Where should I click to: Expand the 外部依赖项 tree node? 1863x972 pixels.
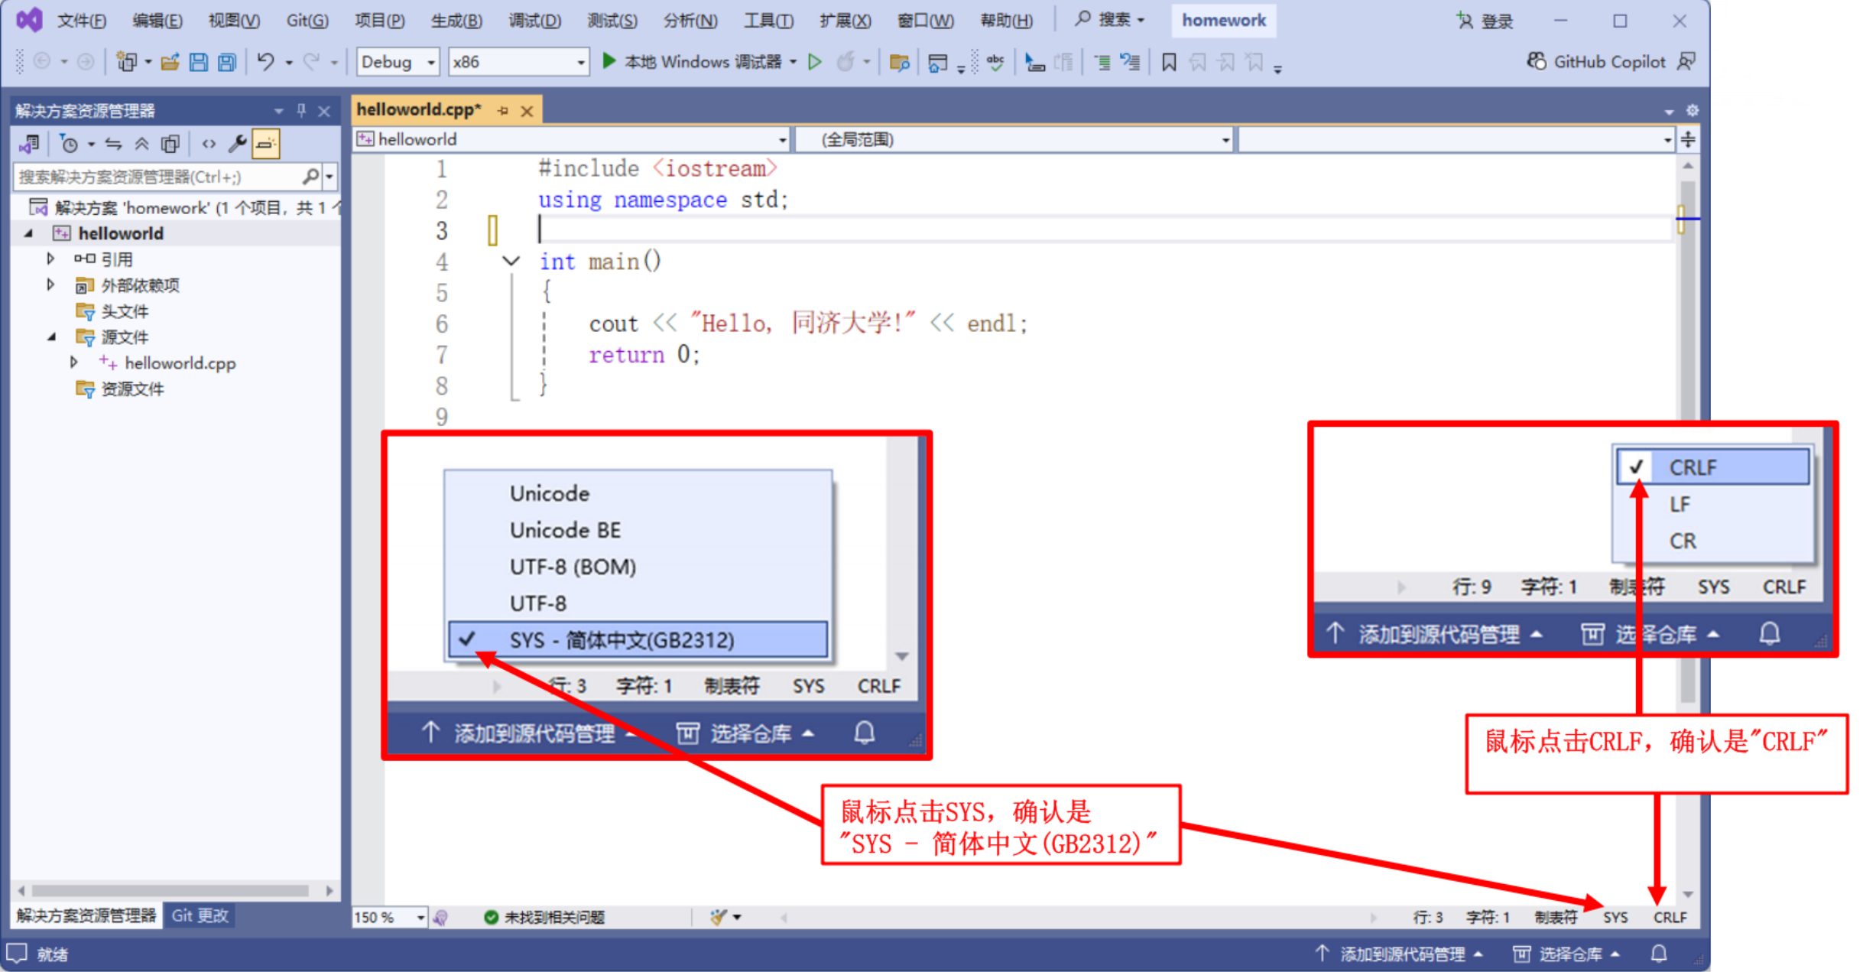point(50,284)
